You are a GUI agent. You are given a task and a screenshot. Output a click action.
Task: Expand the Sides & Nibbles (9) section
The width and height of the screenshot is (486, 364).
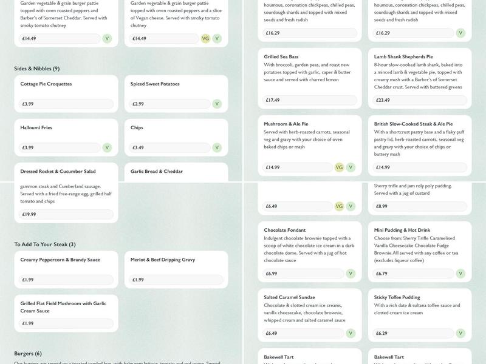coord(37,69)
